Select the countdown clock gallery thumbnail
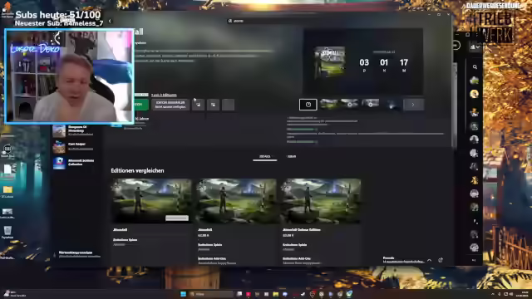 pos(308,105)
